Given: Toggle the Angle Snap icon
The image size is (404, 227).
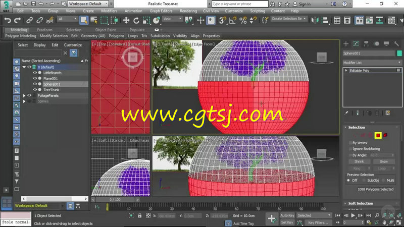Looking at the screenshot, I should (233, 20).
